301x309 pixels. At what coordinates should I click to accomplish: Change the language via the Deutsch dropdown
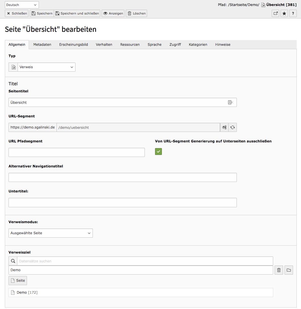click(x=22, y=5)
